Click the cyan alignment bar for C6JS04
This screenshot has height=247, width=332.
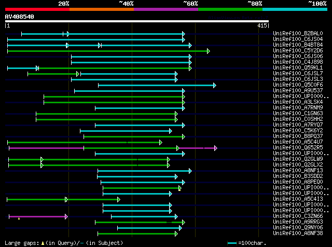[95, 39]
